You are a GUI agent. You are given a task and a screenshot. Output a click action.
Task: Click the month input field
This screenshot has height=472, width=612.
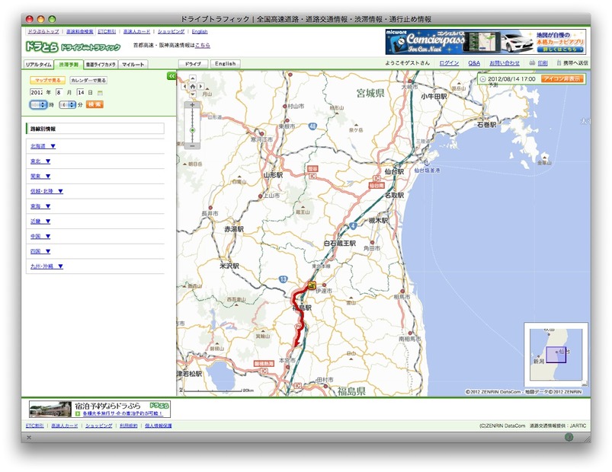pyautogui.click(x=59, y=92)
